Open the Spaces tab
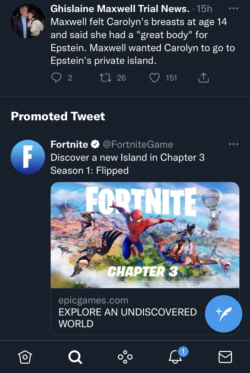250x373 pixels. 125,357
